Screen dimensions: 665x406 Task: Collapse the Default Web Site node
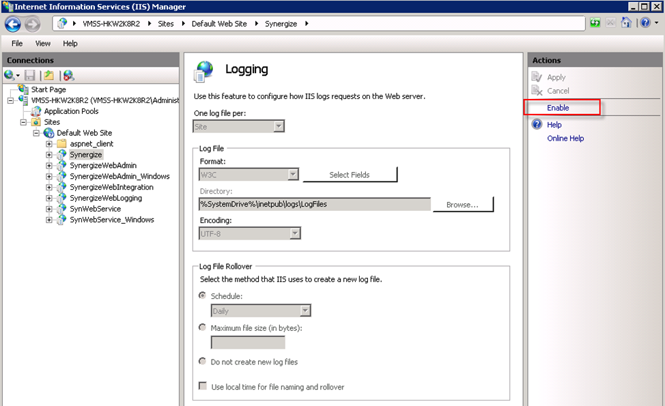[x=36, y=133]
